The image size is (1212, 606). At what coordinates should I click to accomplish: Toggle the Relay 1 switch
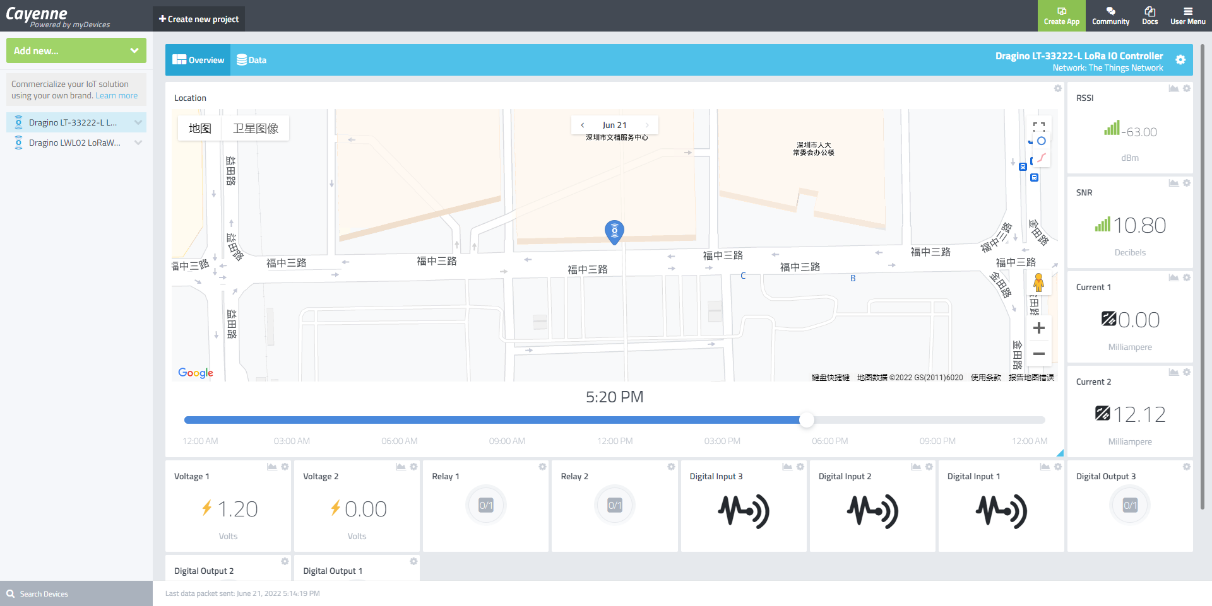pyautogui.click(x=486, y=505)
